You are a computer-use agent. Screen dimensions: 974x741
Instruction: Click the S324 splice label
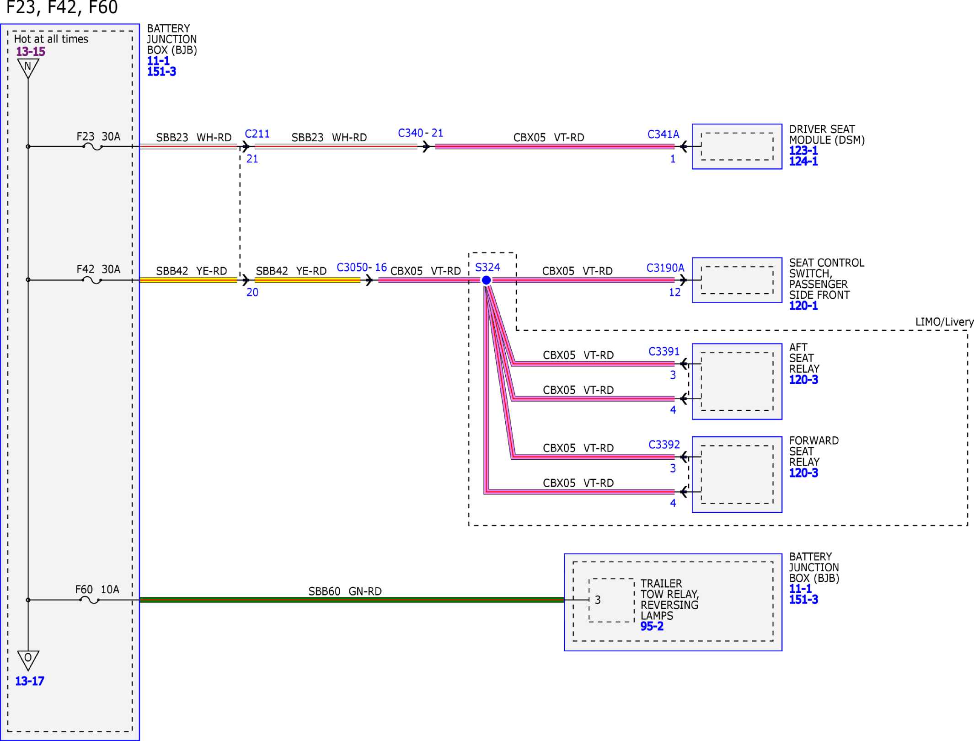(487, 267)
